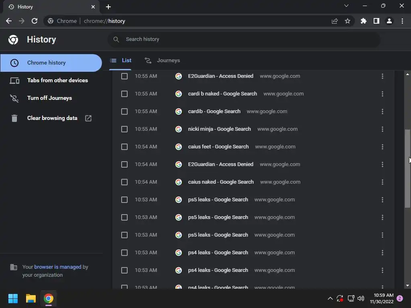Open File Explorer from the taskbar
Image resolution: width=411 pixels, height=308 pixels.
point(31,298)
